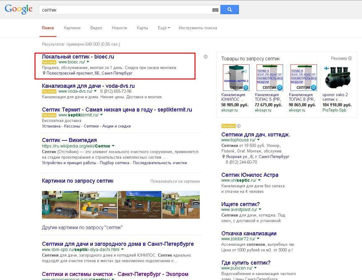Click the Акции и скидки sitelink
Image resolution: width=362 pixels, height=280 pixels.
point(116,126)
